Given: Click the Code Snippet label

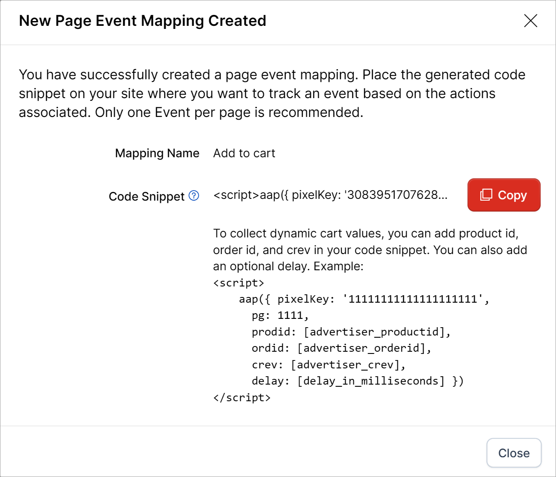Looking at the screenshot, I should (x=146, y=196).
